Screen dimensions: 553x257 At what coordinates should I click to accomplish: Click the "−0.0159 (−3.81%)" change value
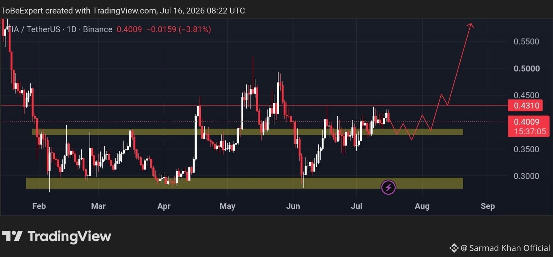coord(179,29)
